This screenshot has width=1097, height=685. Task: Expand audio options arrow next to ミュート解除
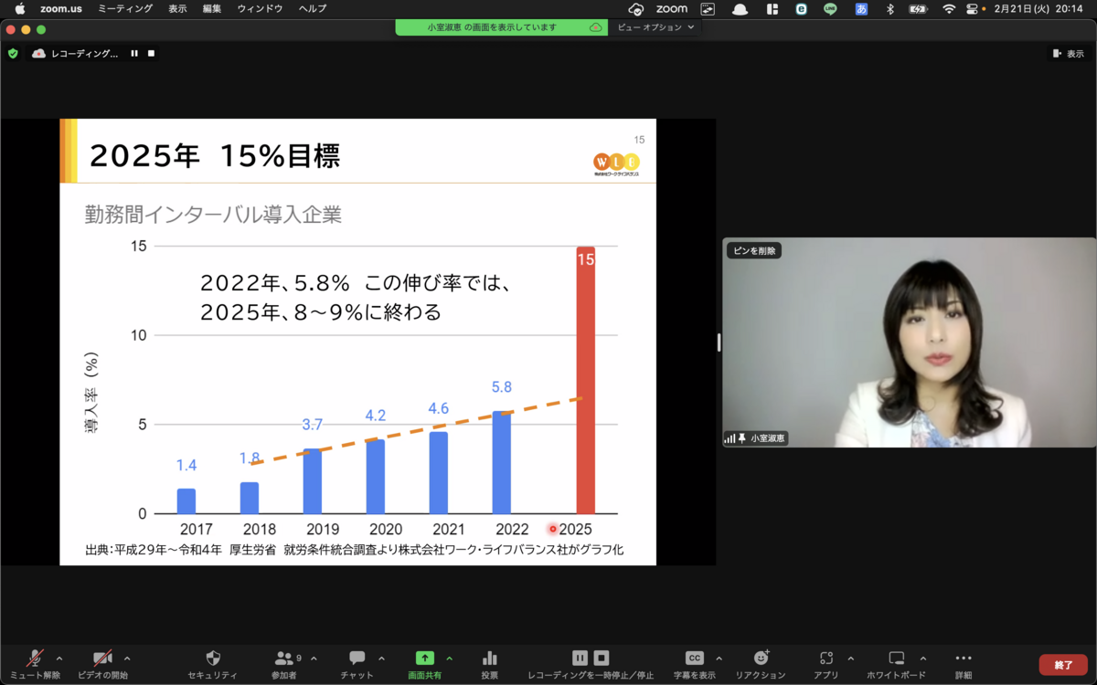(59, 659)
